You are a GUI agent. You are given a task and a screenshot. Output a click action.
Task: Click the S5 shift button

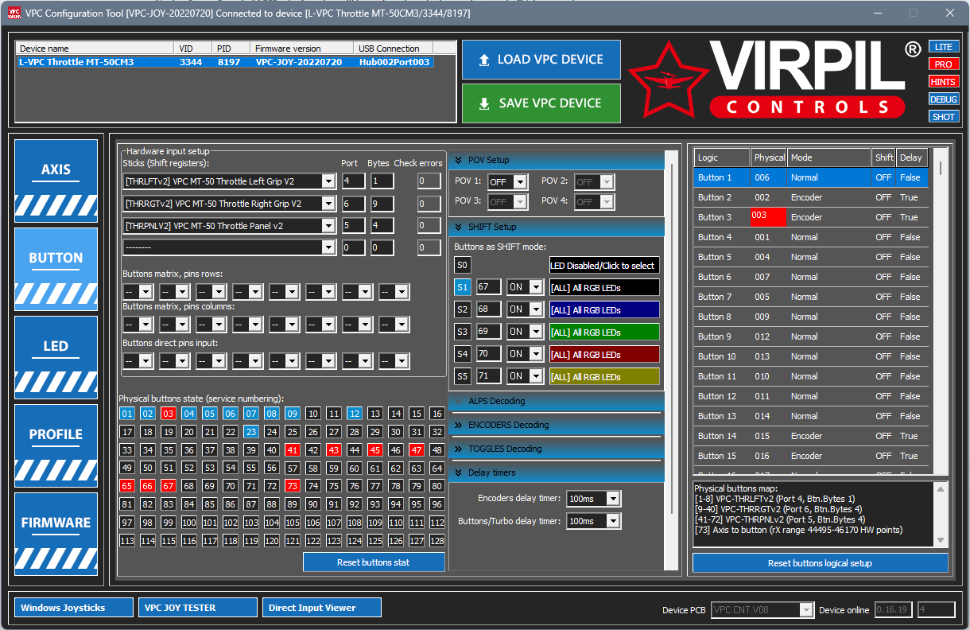tap(463, 376)
